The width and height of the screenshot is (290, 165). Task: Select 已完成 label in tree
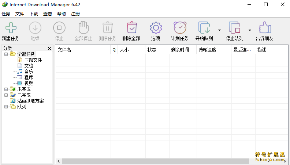pyautogui.click(x=24, y=95)
